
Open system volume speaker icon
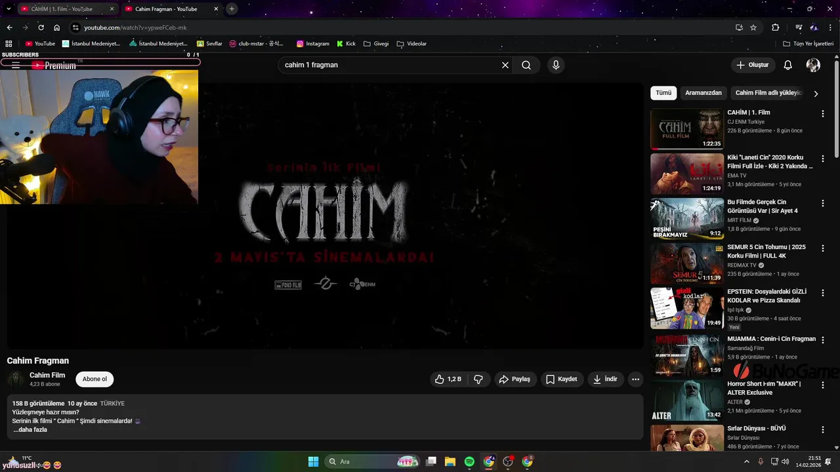[x=786, y=462]
